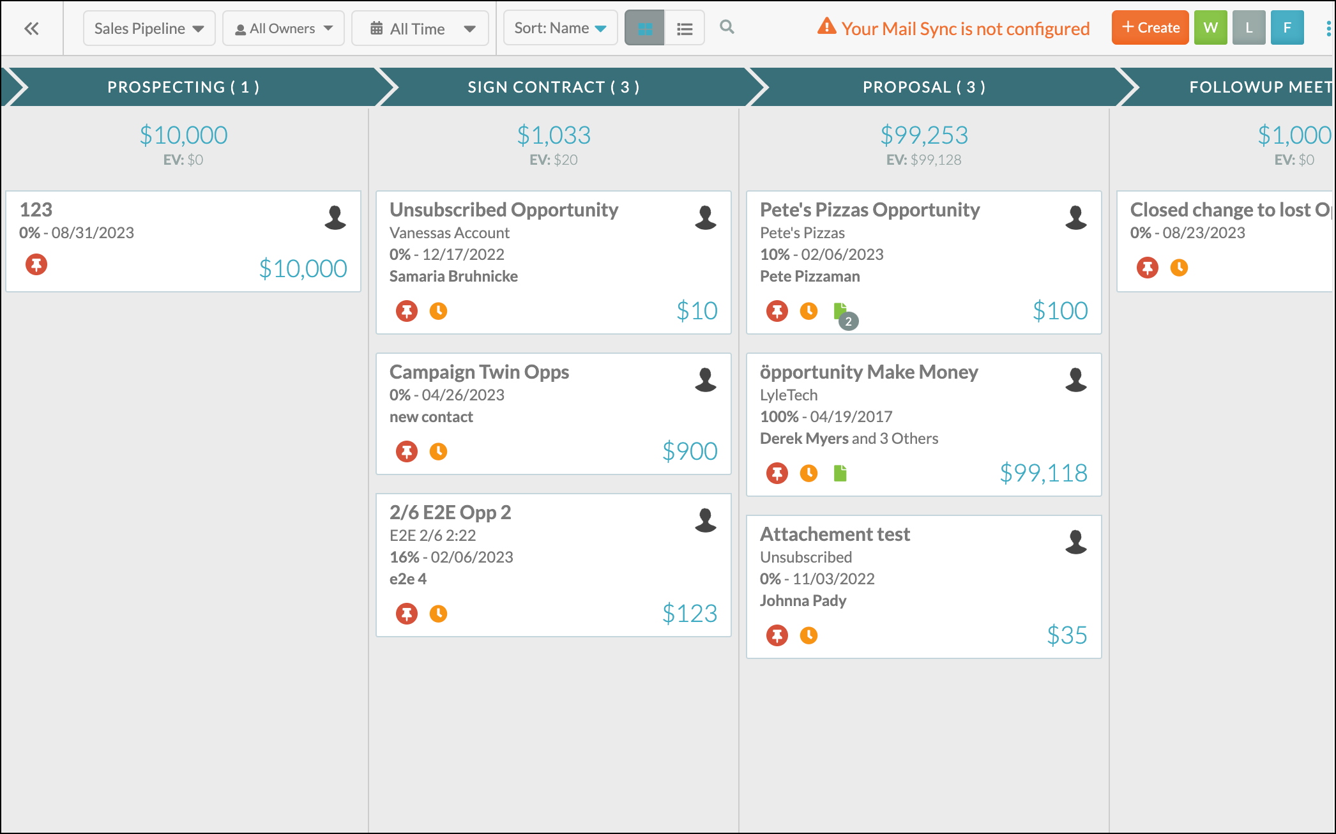The width and height of the screenshot is (1336, 834).
Task: Click Pete Pizzaman contact name
Action: click(810, 276)
